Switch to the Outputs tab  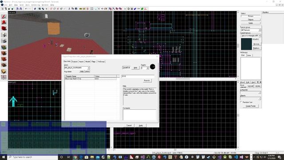coord(75,62)
